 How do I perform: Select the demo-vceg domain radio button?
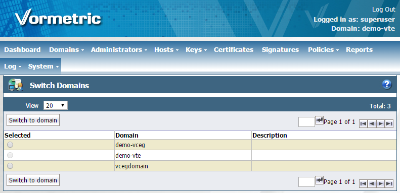pos(10,145)
